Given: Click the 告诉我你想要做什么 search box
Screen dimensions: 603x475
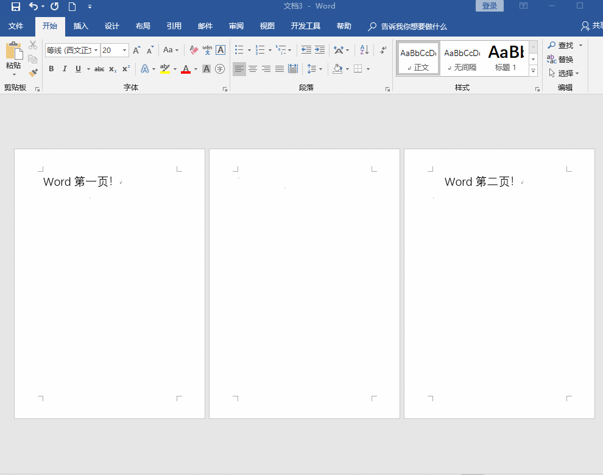Looking at the screenshot, I should pyautogui.click(x=414, y=26).
